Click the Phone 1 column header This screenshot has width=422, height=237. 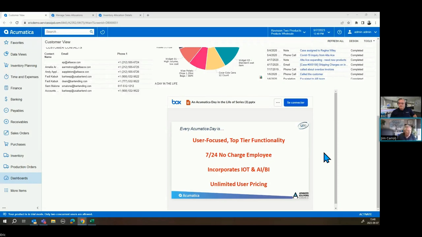122,54
